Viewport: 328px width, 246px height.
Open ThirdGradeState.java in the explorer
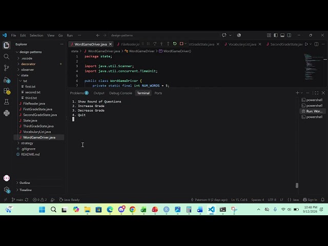pyautogui.click(x=38, y=126)
